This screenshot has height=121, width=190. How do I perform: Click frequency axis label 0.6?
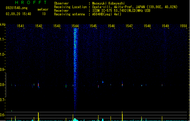click(2, 115)
